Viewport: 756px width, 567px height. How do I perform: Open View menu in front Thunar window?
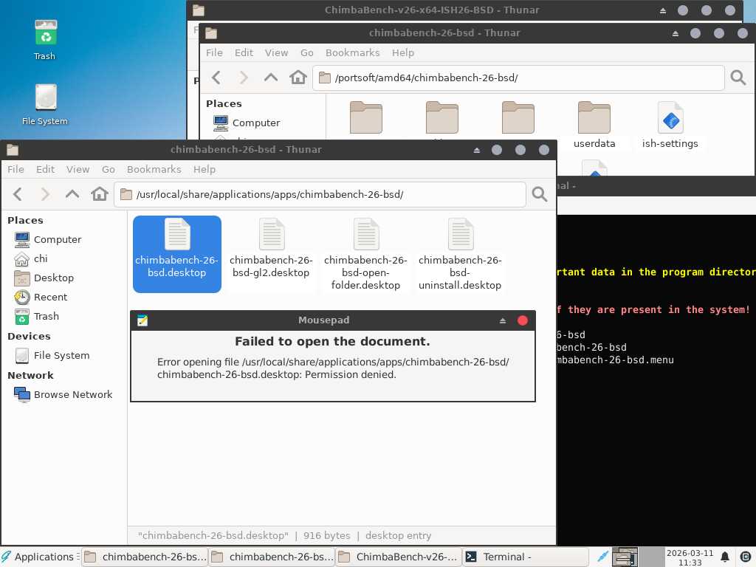click(78, 169)
